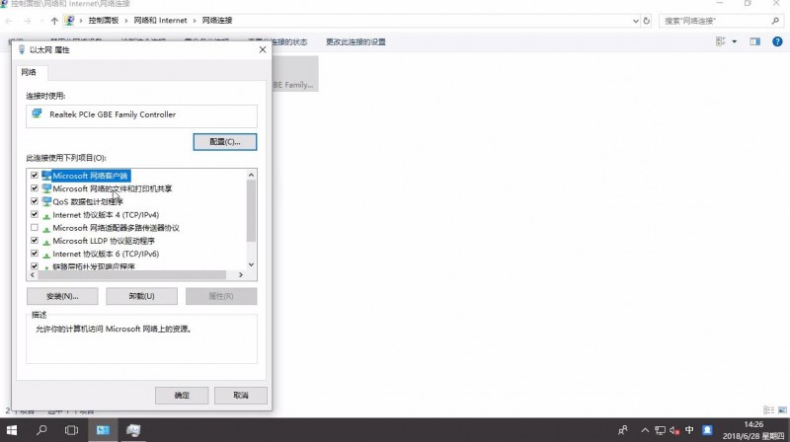Click the list scroll down arrow
The image size is (790, 442).
pos(251,264)
